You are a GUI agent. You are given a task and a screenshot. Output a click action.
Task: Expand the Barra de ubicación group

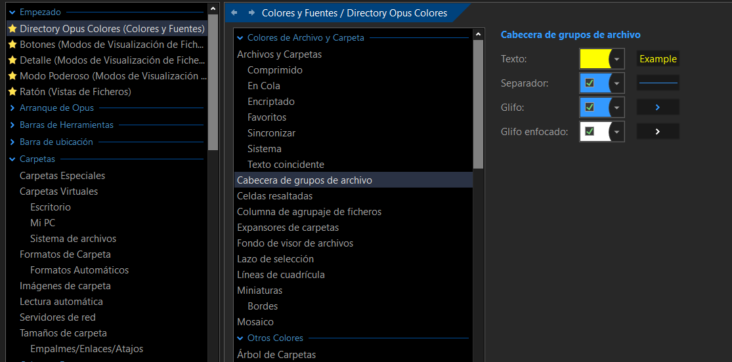pos(12,142)
